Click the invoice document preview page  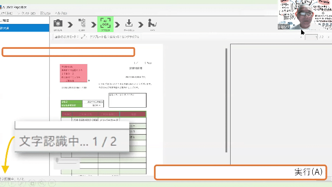tap(106, 109)
